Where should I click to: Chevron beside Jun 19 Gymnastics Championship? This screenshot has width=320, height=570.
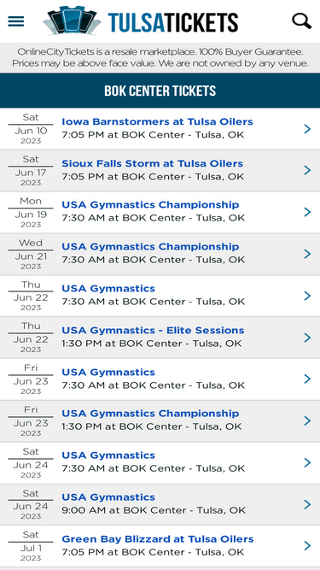click(307, 212)
